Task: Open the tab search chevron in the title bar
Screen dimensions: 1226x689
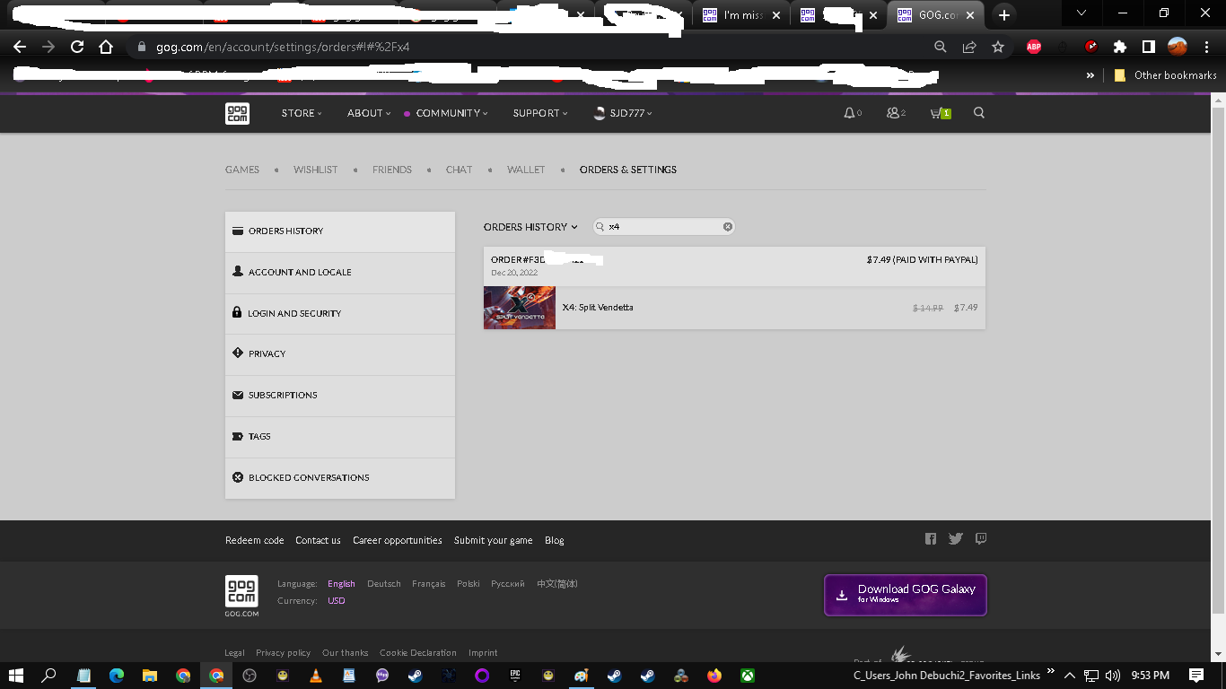Action: click(x=1082, y=13)
